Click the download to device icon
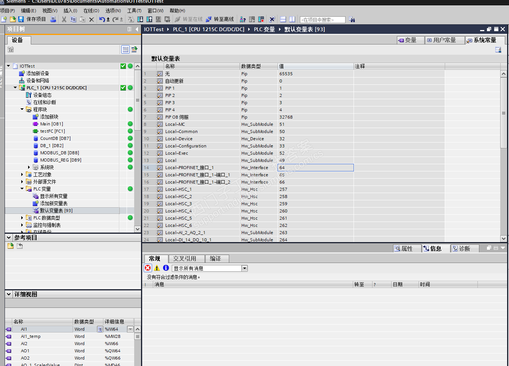The image size is (509, 366). pos(140,19)
